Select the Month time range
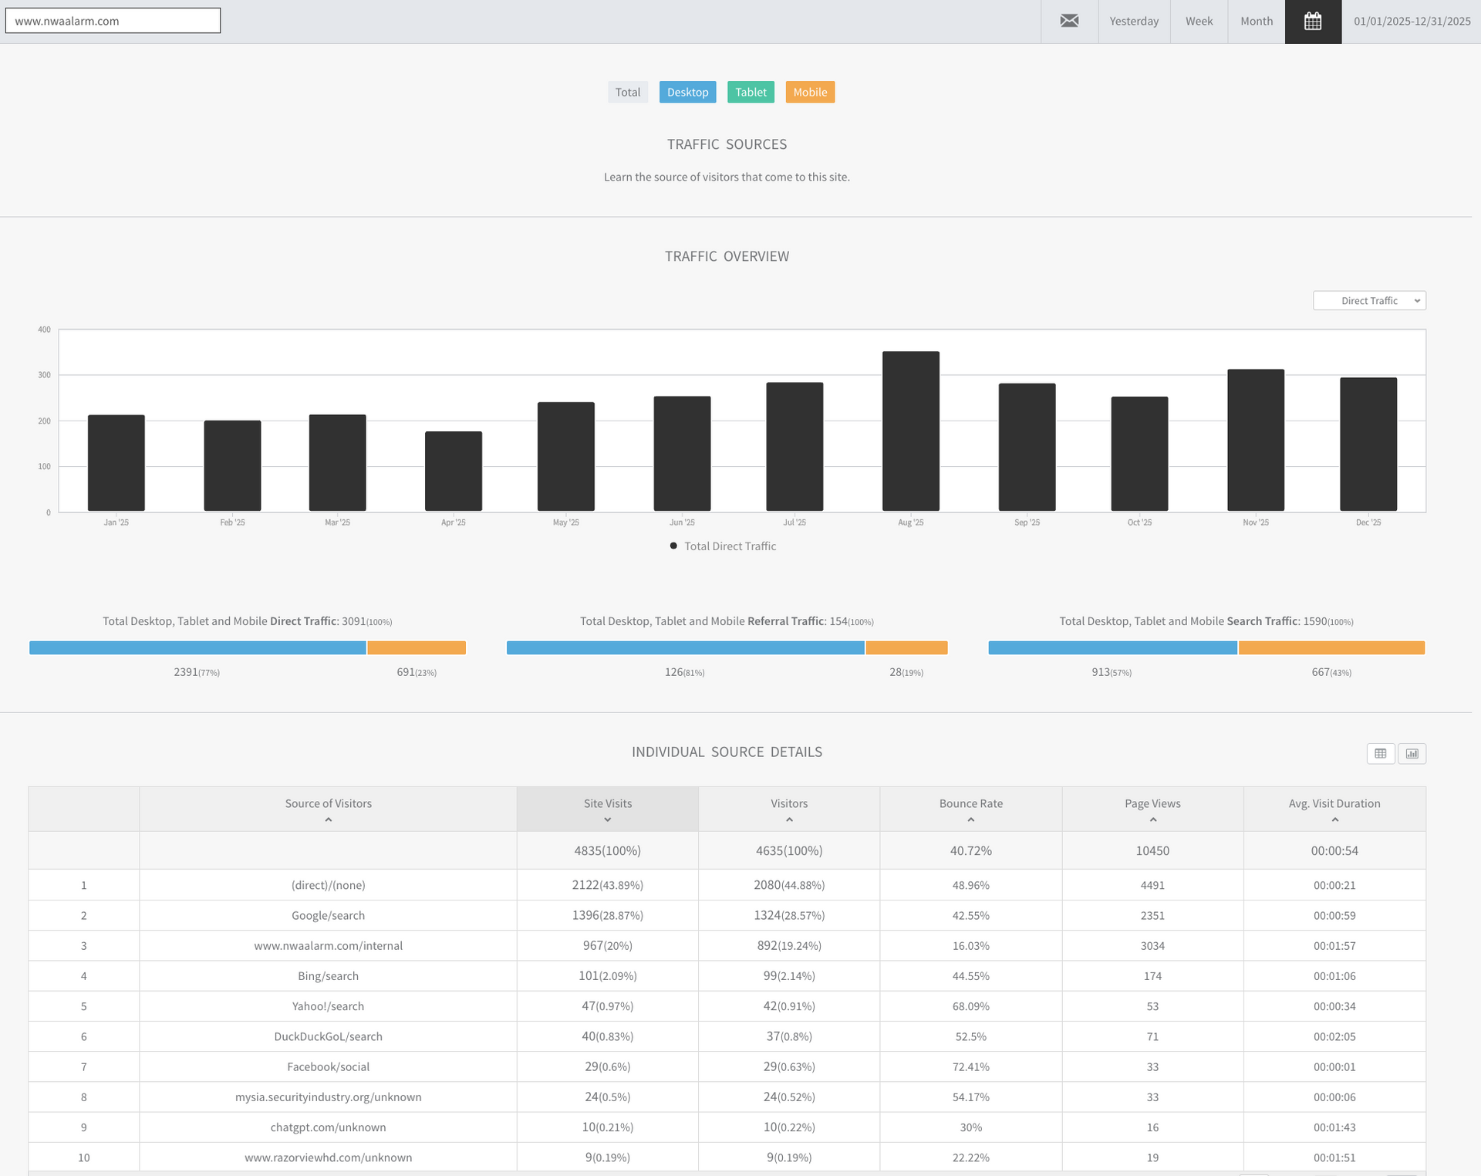The image size is (1481, 1176). click(x=1257, y=21)
